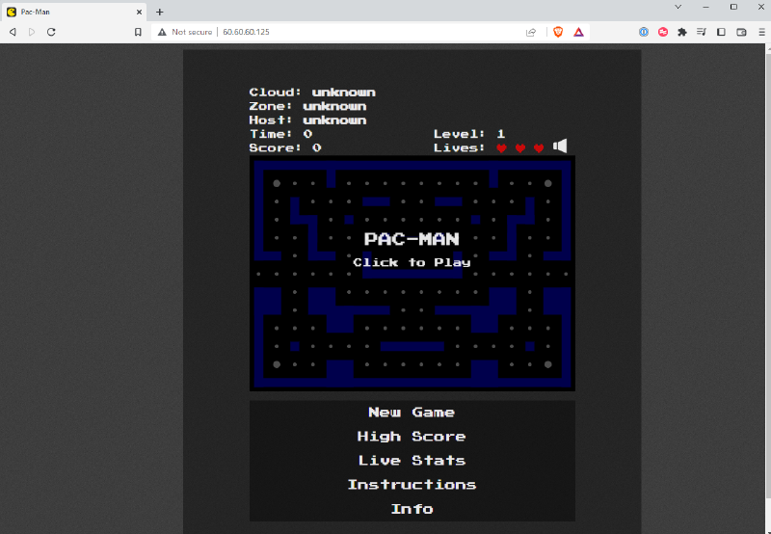Click the browser forward arrow
Screen dimensions: 771x534
point(32,32)
